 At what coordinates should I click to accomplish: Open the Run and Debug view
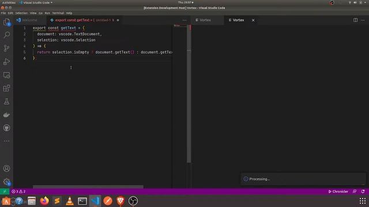[6, 62]
